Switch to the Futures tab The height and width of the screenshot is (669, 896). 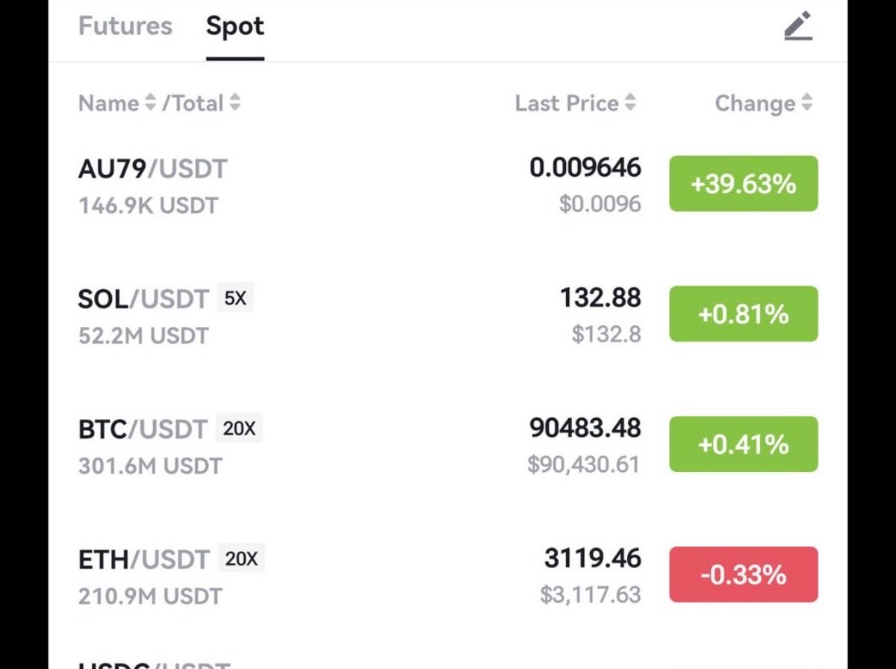coord(125,26)
